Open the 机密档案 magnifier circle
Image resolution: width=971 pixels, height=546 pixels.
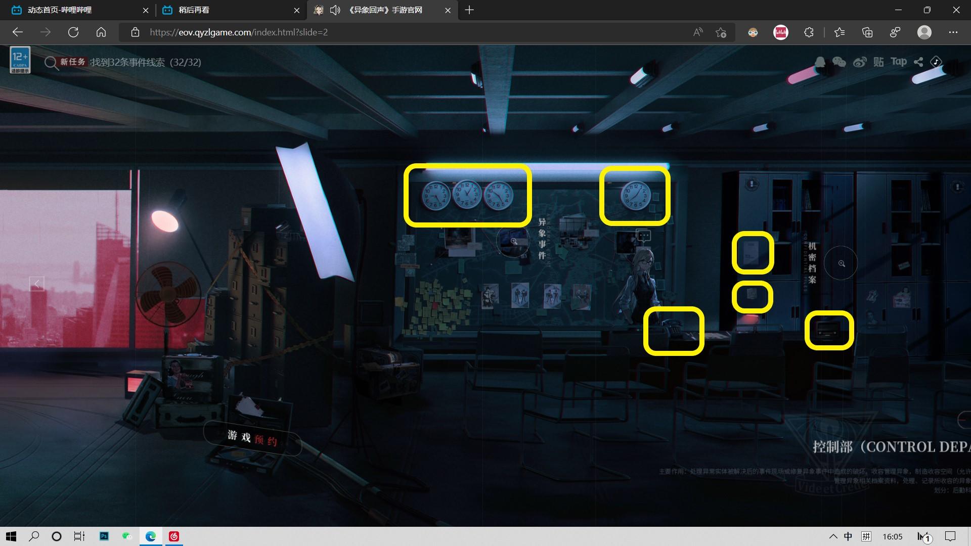[x=841, y=263]
